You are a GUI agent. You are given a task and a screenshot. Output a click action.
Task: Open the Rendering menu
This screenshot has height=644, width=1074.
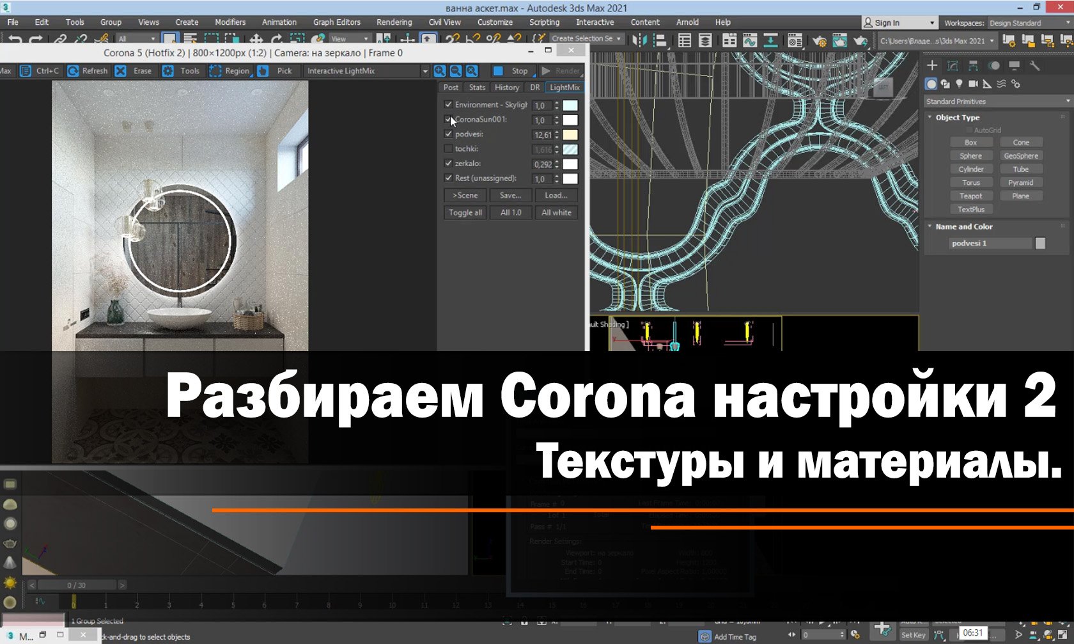[394, 22]
